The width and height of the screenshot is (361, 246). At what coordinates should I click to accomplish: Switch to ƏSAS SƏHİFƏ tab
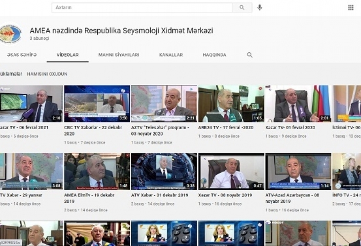coord(21,55)
